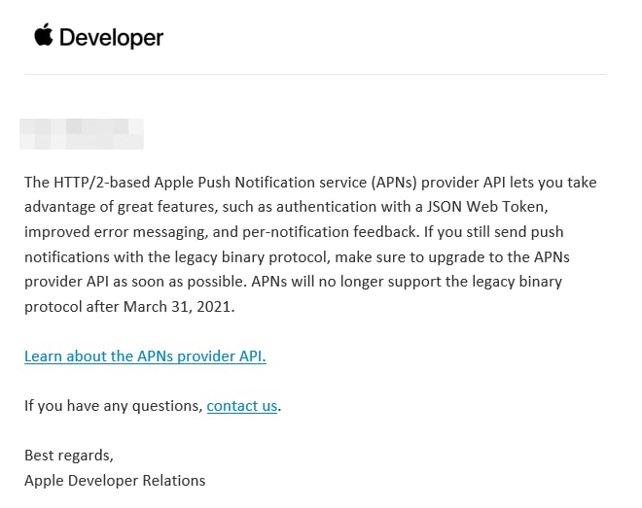642x508 pixels.
Task: Click the text 'If you have any questions,'
Action: coord(114,406)
